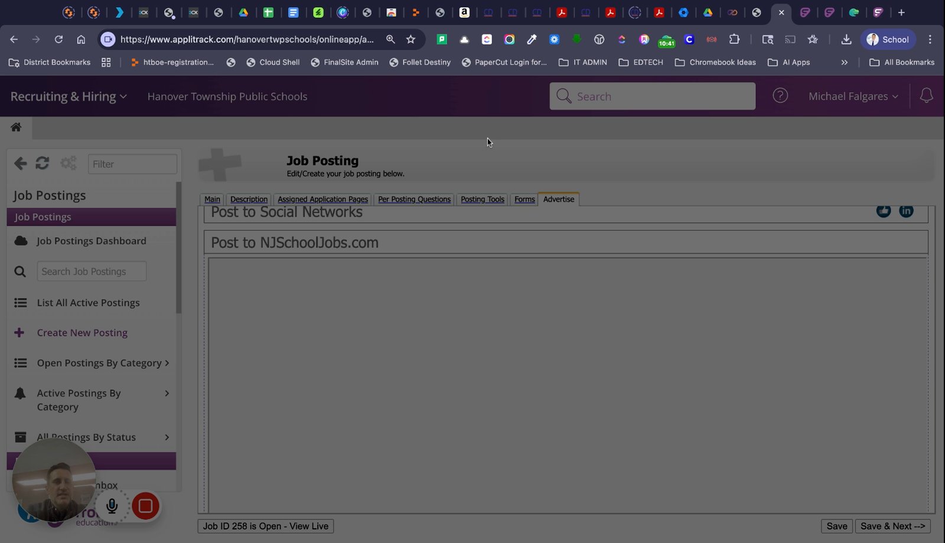The height and width of the screenshot is (543, 945).
Task: Switch to the Main tab
Action: point(212,199)
